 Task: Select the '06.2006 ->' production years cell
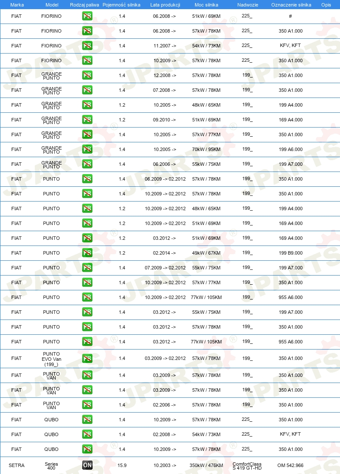coord(164,164)
